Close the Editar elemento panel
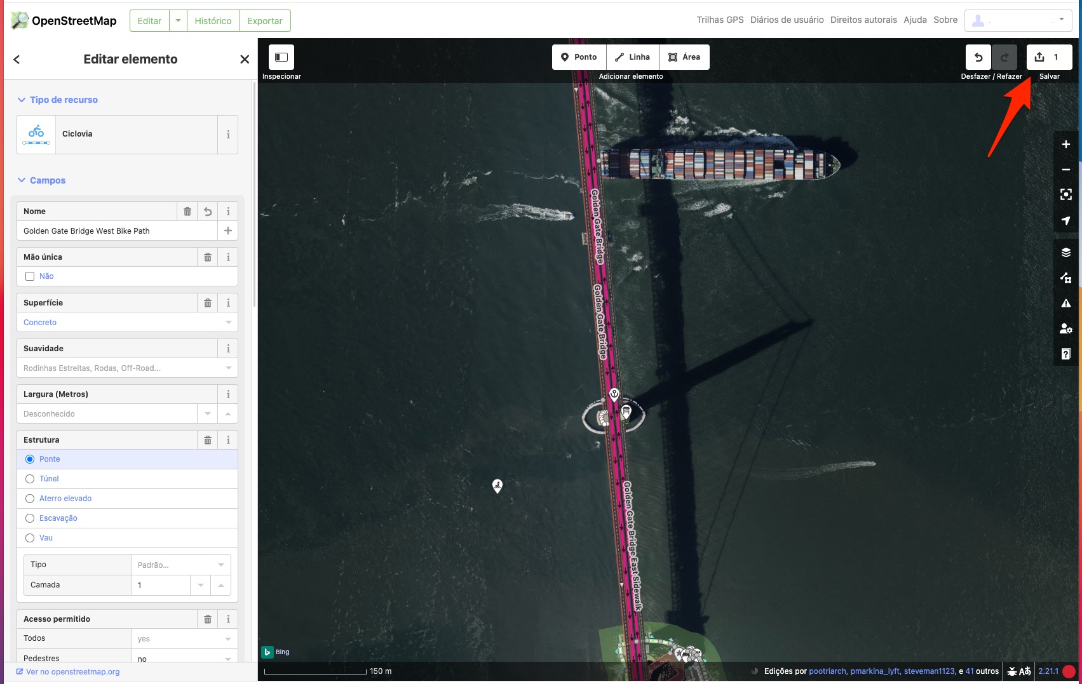The width and height of the screenshot is (1082, 684). (x=245, y=59)
